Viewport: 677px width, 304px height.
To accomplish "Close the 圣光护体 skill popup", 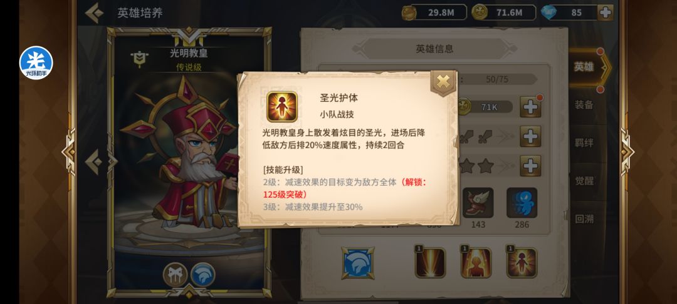I will (443, 81).
